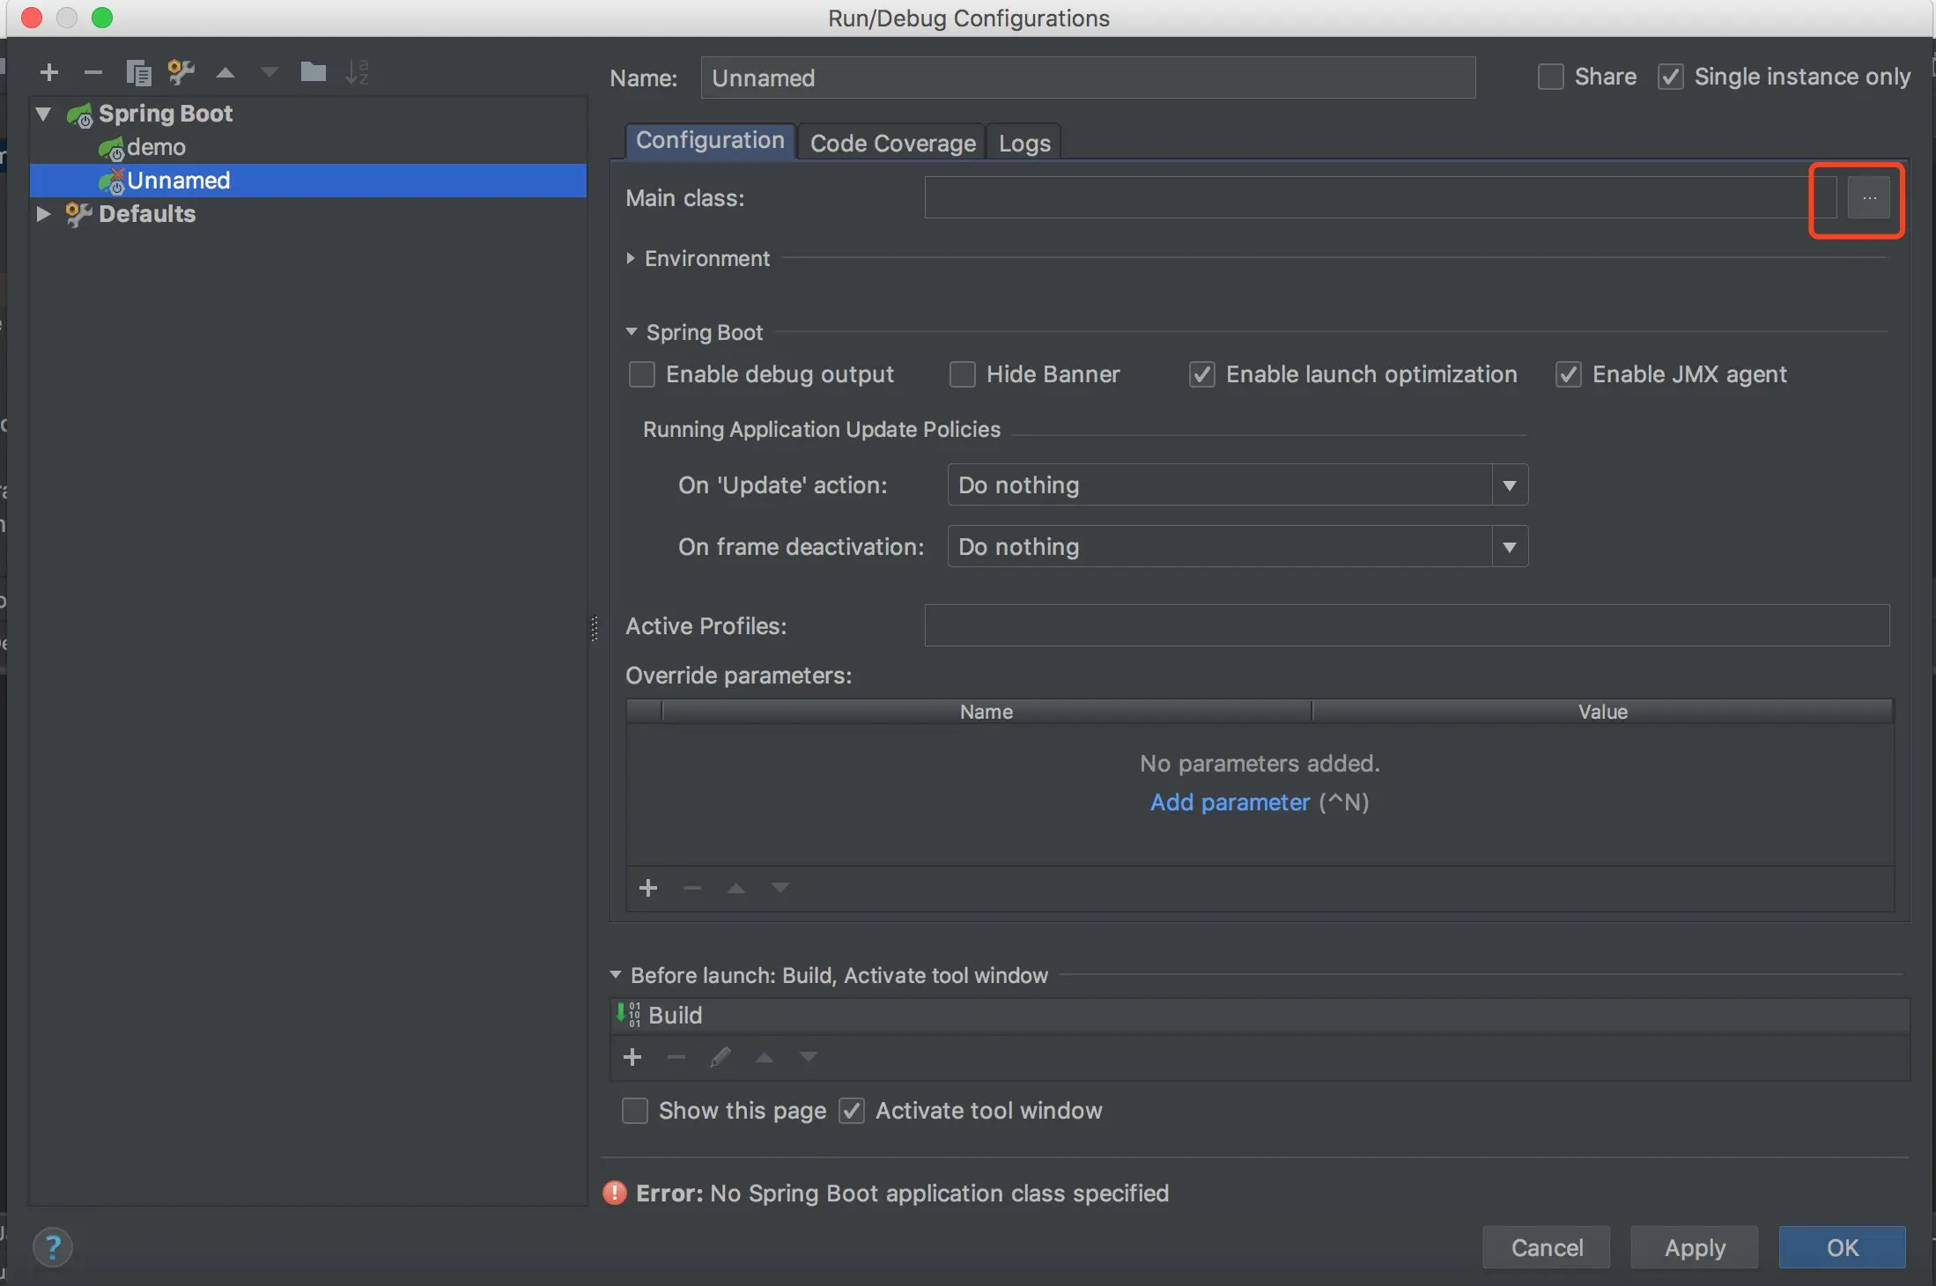
Task: Click the Add parameter link
Action: coord(1230,802)
